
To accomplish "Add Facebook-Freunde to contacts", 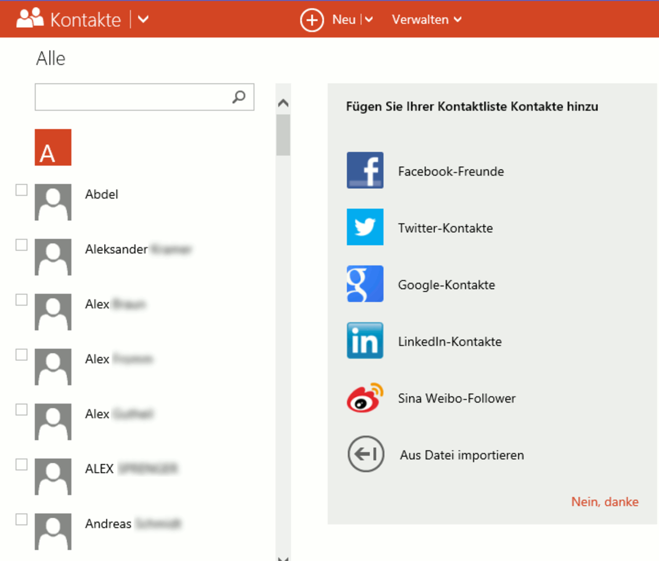I will tap(451, 171).
